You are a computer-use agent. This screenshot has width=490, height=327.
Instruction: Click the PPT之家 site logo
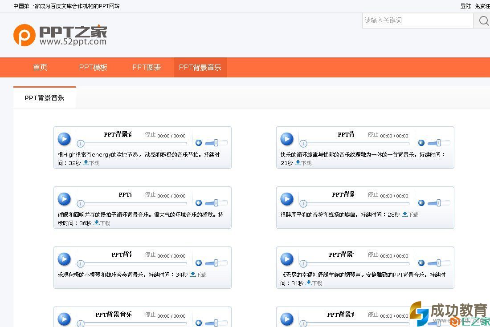pyautogui.click(x=60, y=35)
